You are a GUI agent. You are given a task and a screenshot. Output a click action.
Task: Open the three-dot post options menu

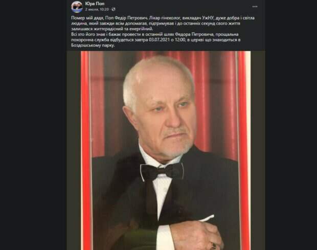coord(255,7)
